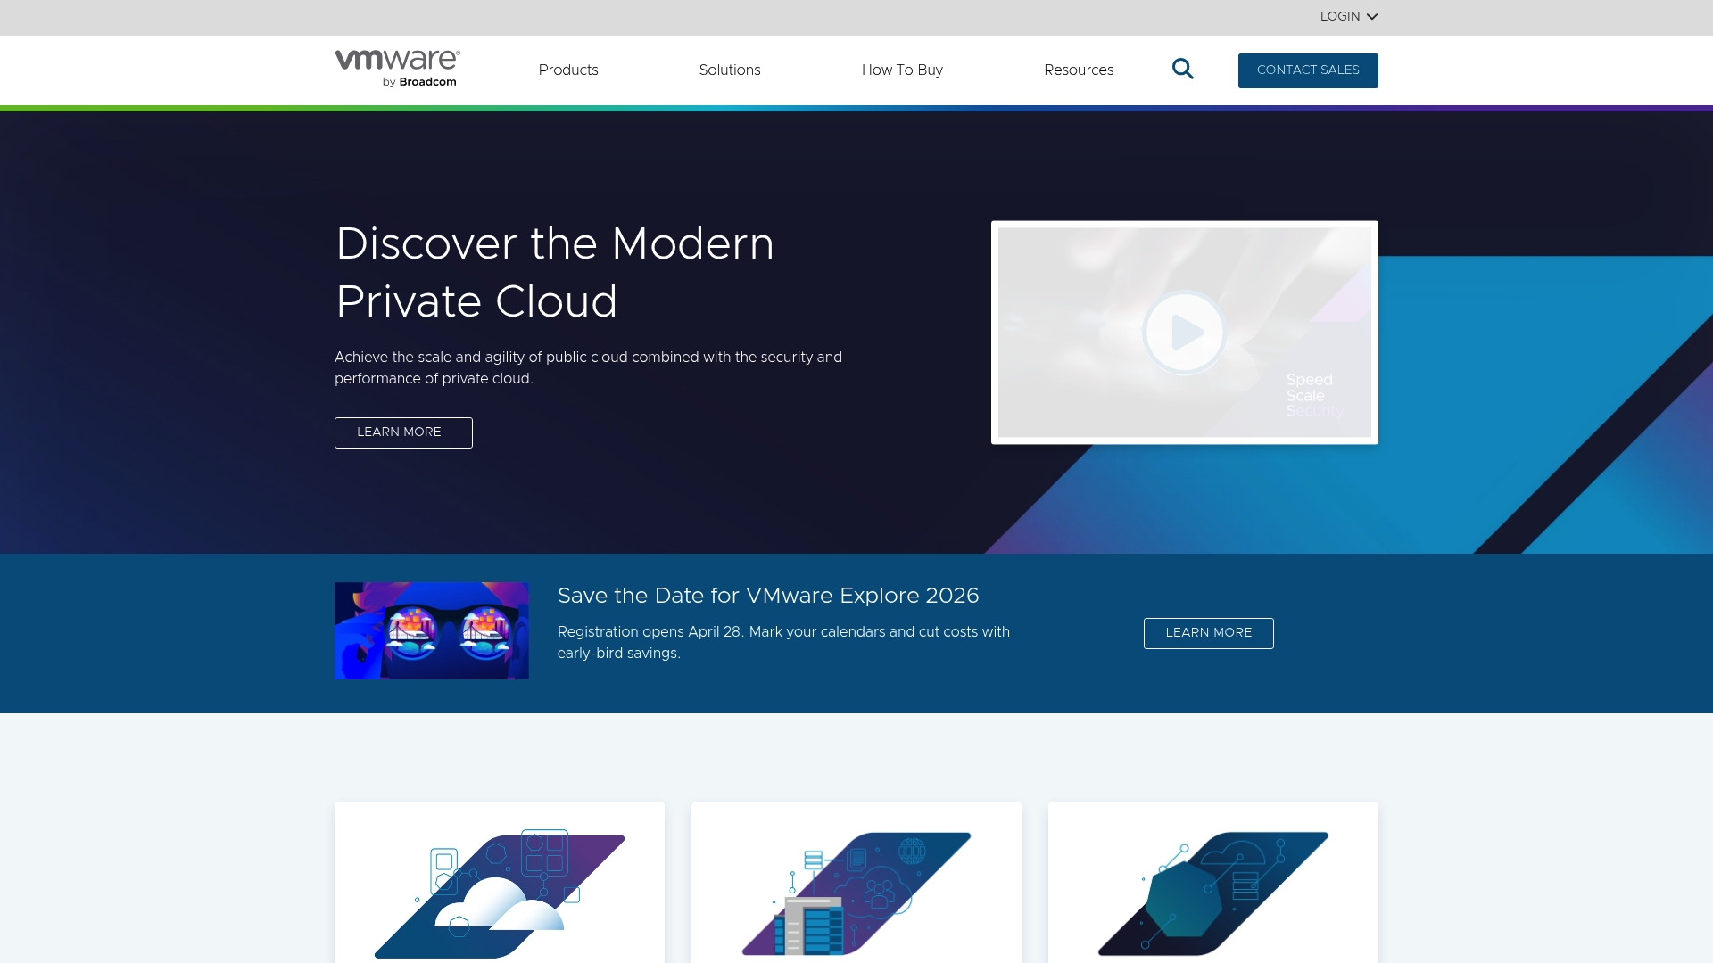Click LEARN MORE for VMware Explore 2026
The width and height of the screenshot is (1713, 963).
coord(1208,633)
